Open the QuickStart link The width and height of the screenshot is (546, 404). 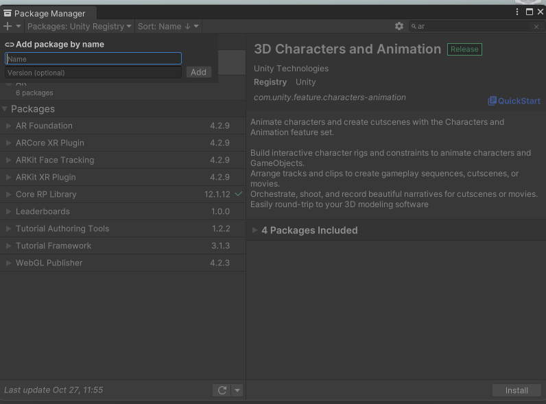click(514, 101)
